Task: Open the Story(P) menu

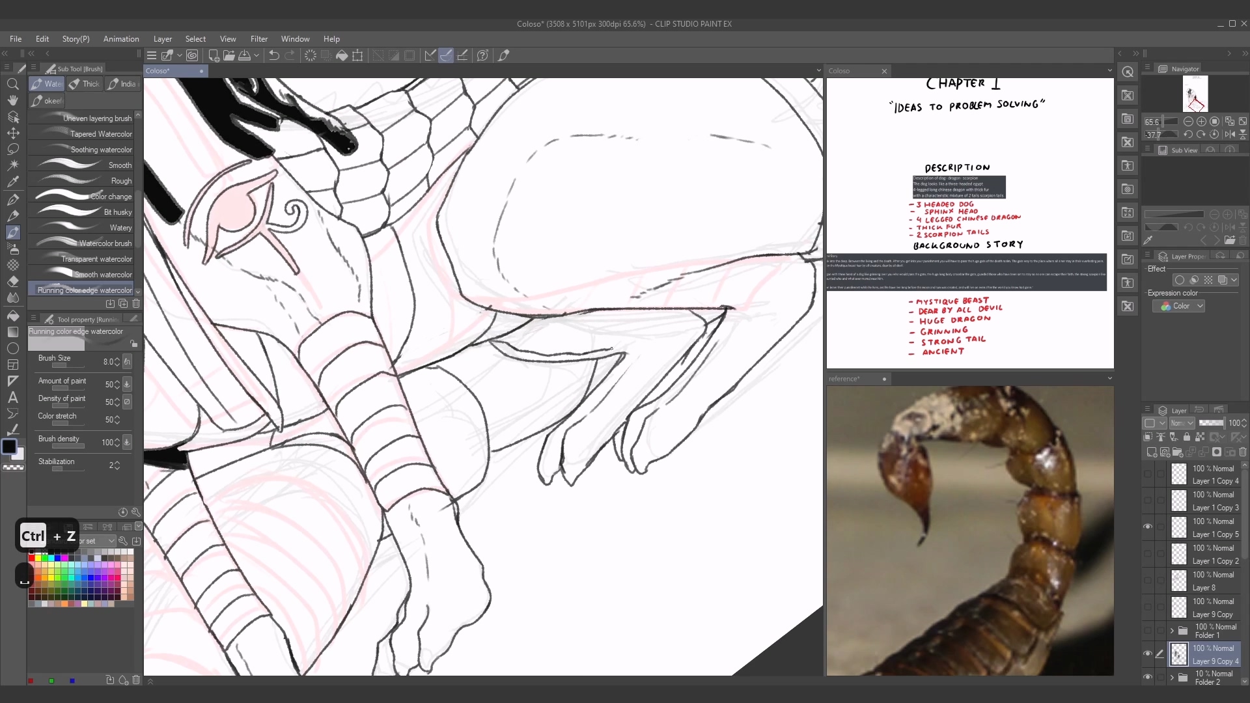Action: [76, 39]
